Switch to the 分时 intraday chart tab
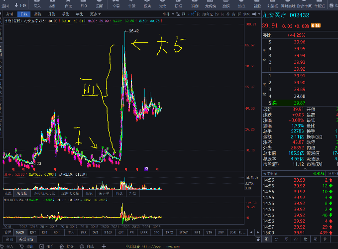 point(10,14)
